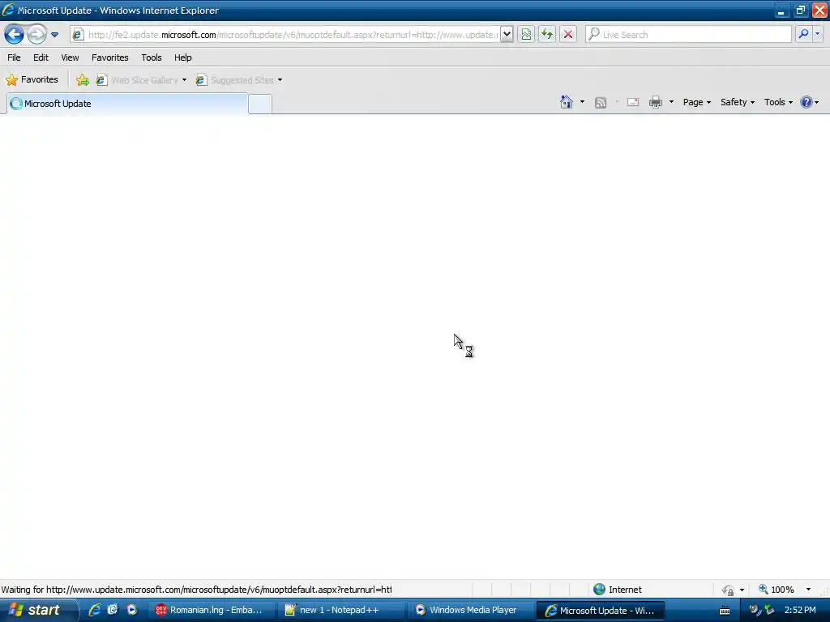Open the recent pages dropdown arrow
Image resolution: width=830 pixels, height=622 pixels.
pyautogui.click(x=54, y=35)
